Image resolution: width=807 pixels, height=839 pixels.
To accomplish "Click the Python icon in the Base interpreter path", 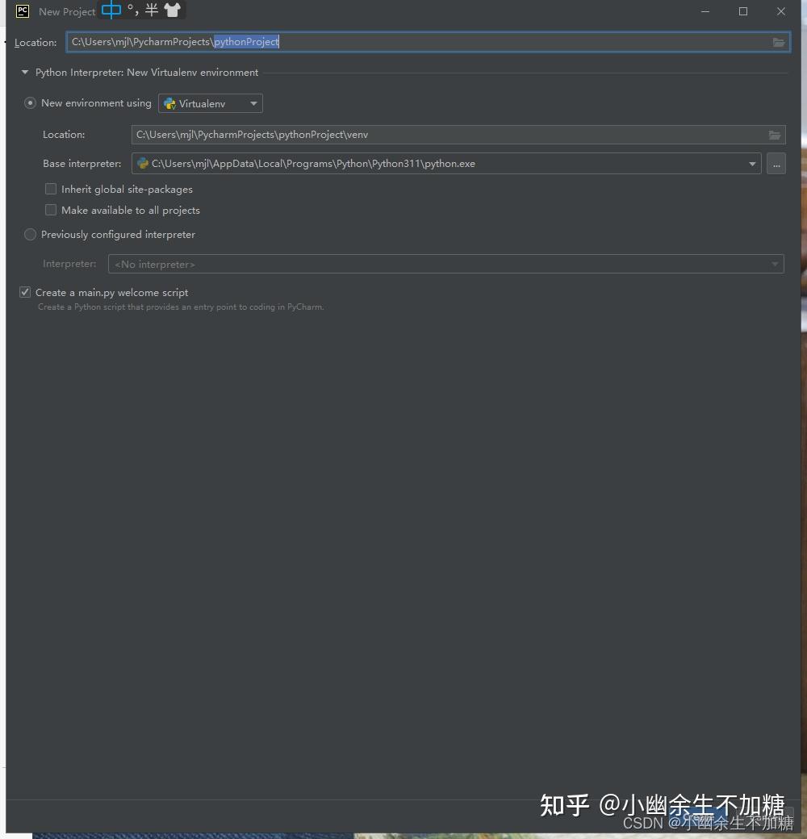I will 142,163.
